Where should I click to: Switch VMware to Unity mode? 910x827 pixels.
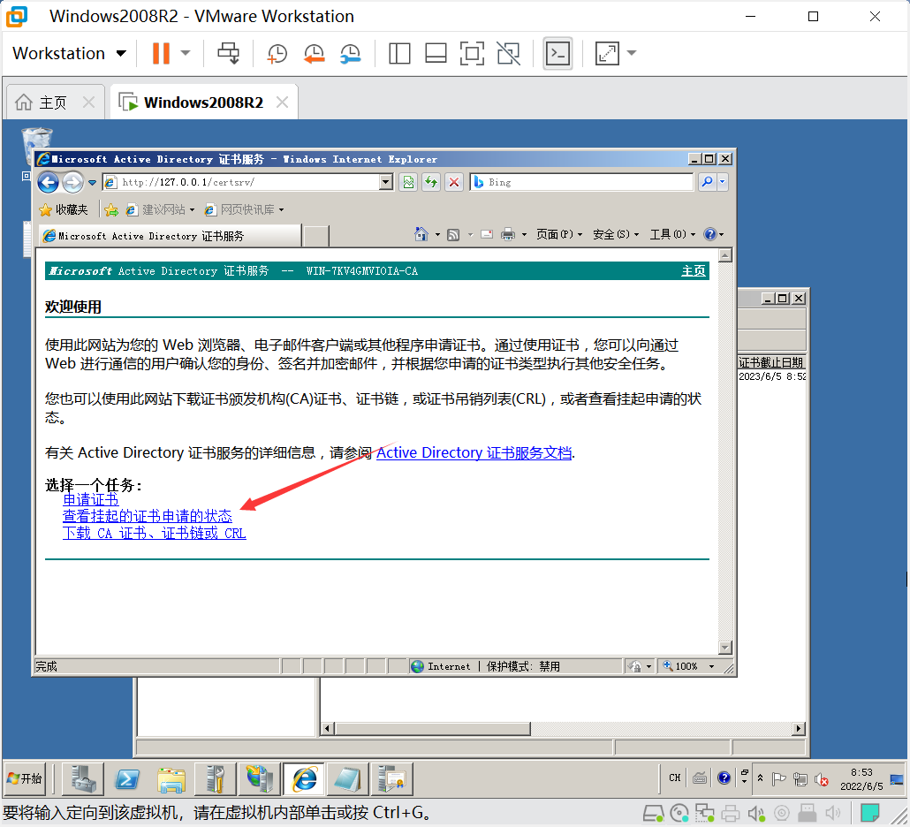[x=508, y=53]
